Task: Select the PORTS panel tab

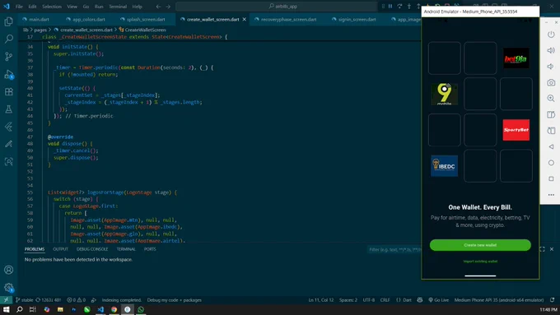Action: [x=150, y=249]
